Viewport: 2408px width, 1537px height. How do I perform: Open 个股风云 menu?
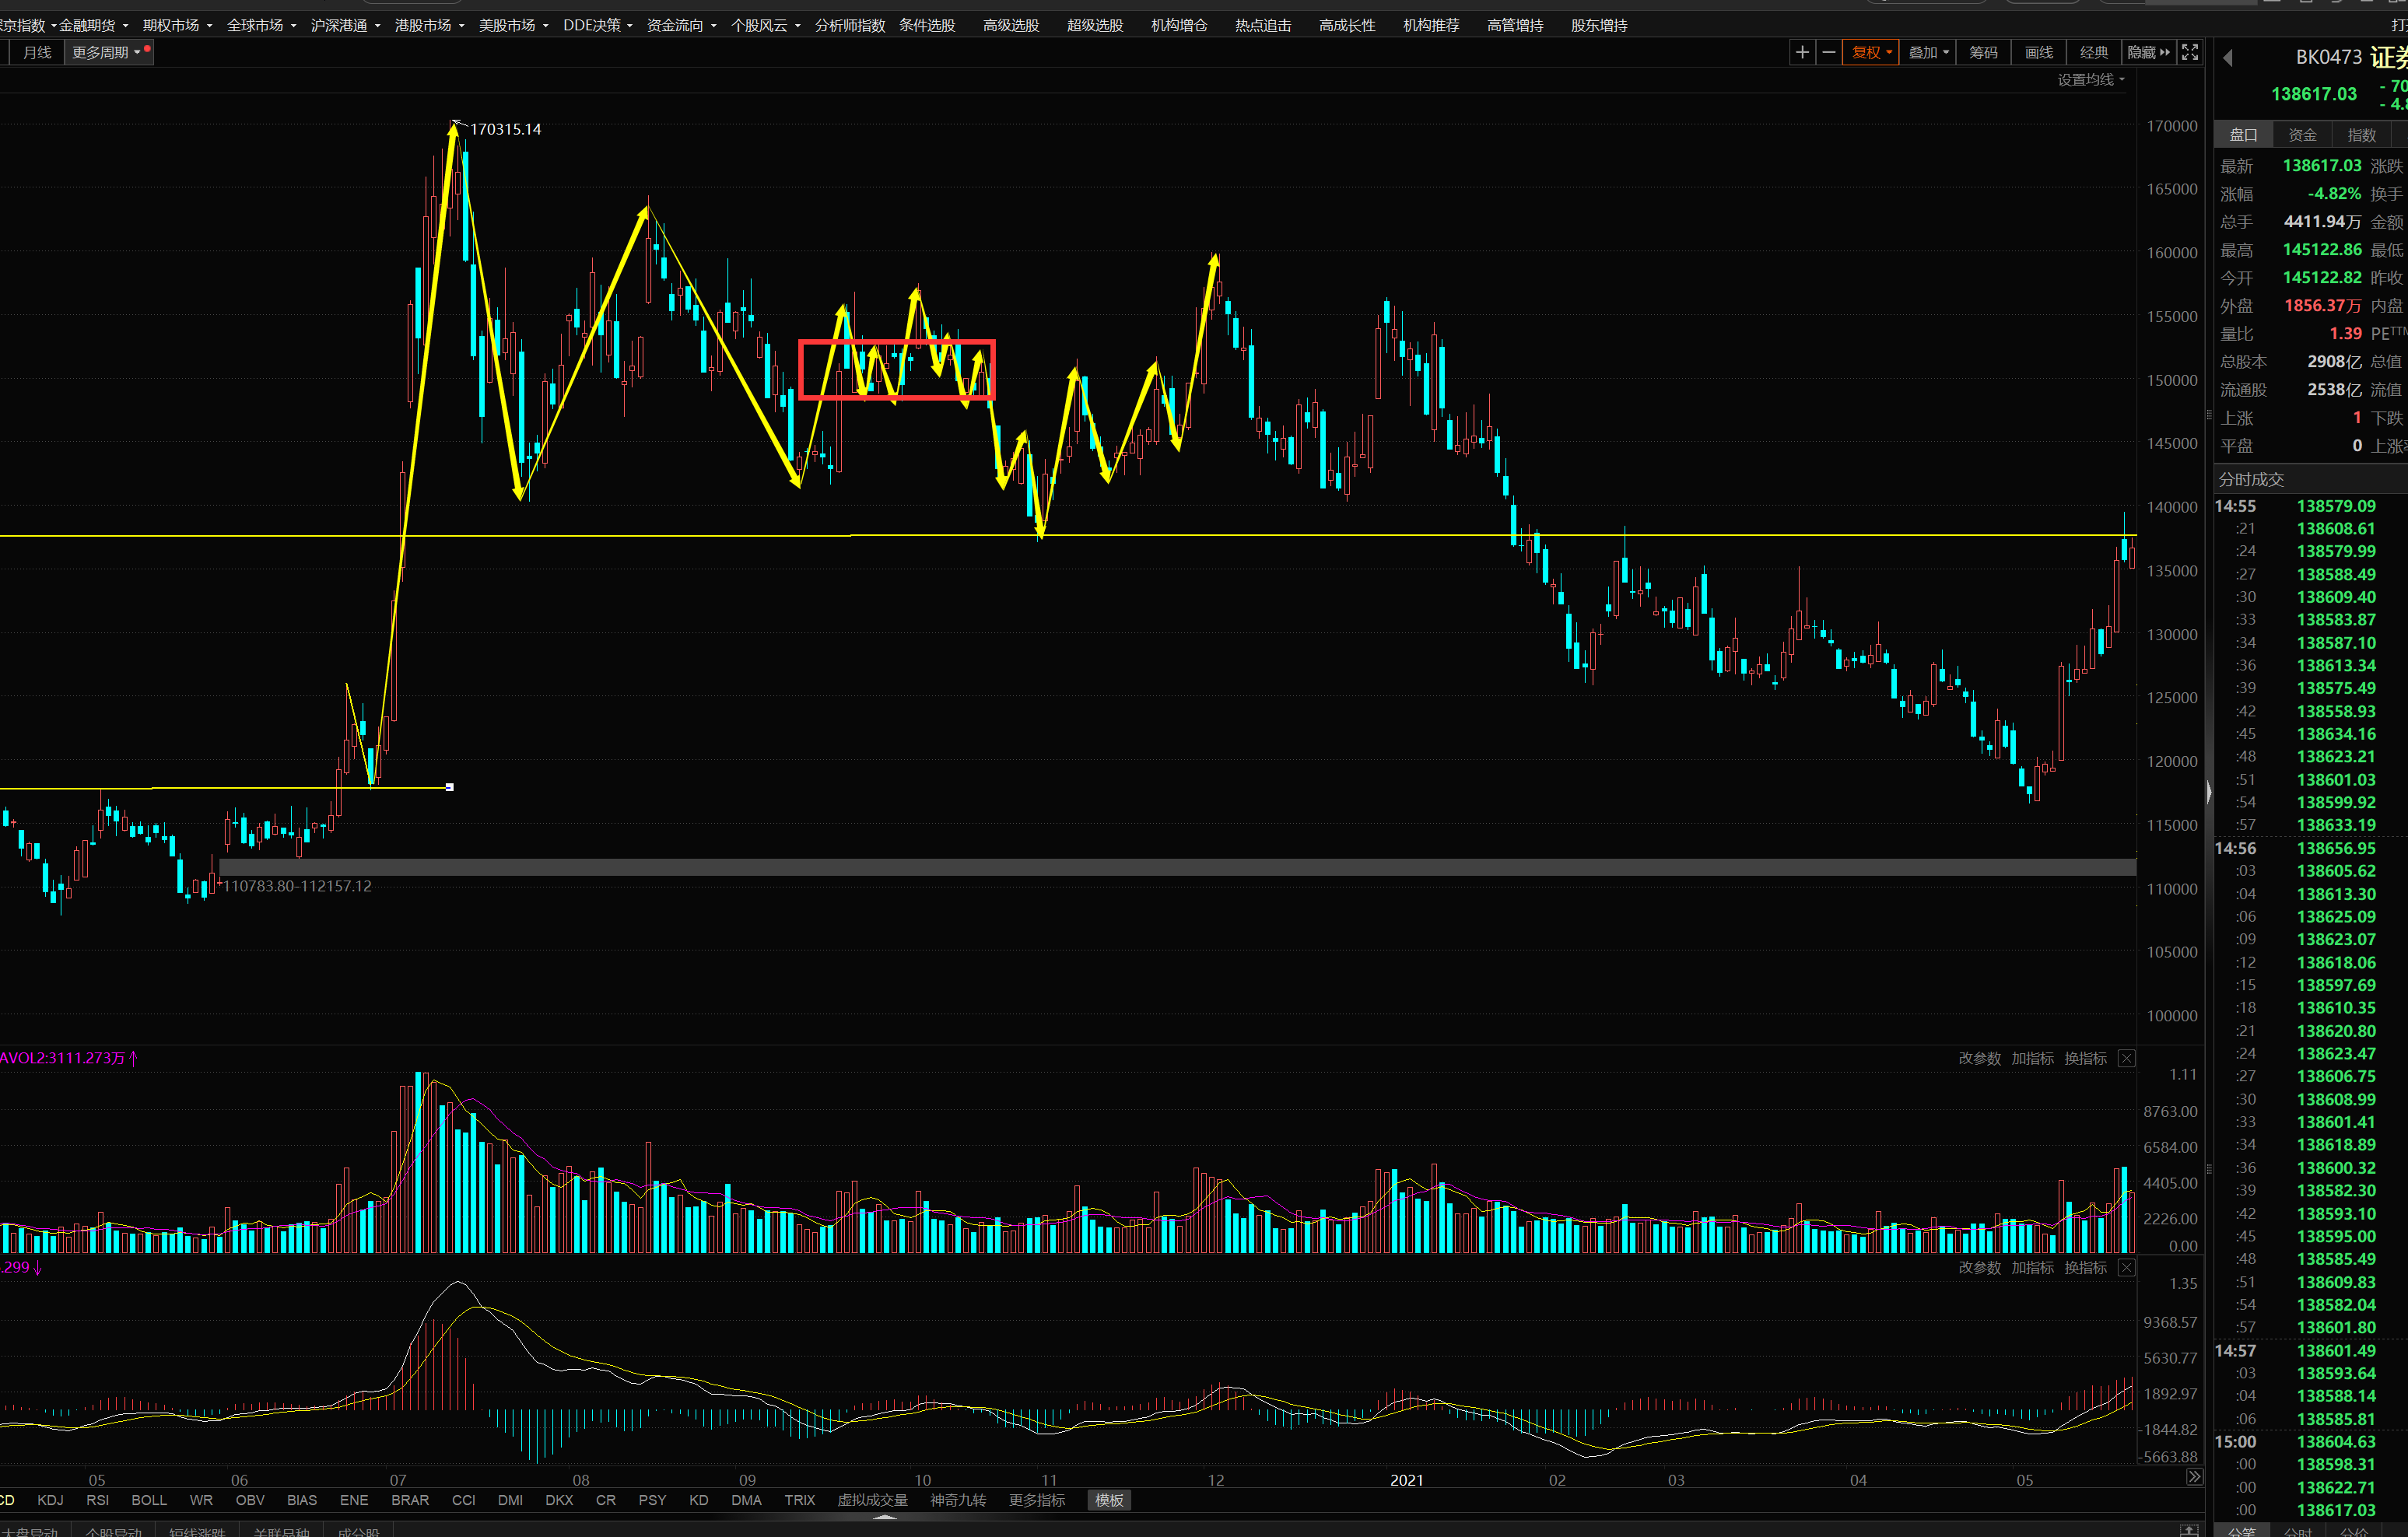765,25
